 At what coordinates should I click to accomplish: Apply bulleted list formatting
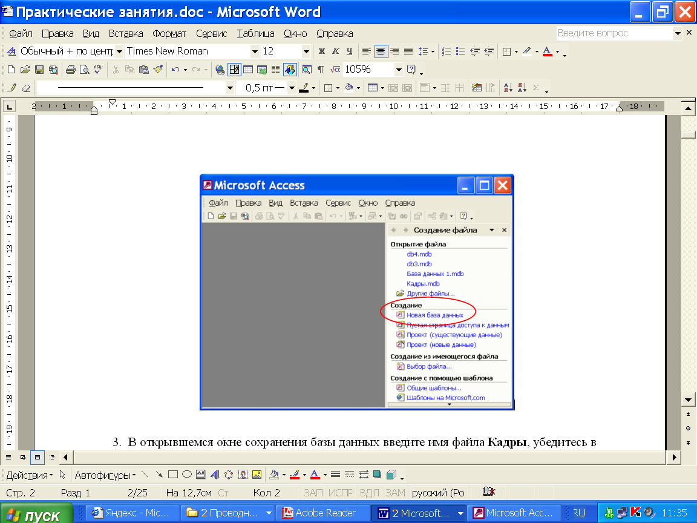pos(460,51)
